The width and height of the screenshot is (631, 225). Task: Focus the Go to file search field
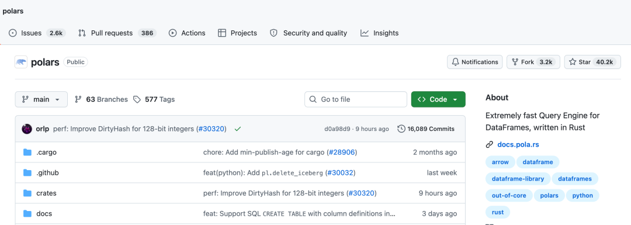(356, 99)
